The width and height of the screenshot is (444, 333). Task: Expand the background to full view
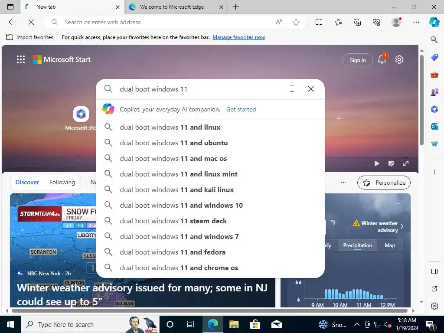coord(406,163)
